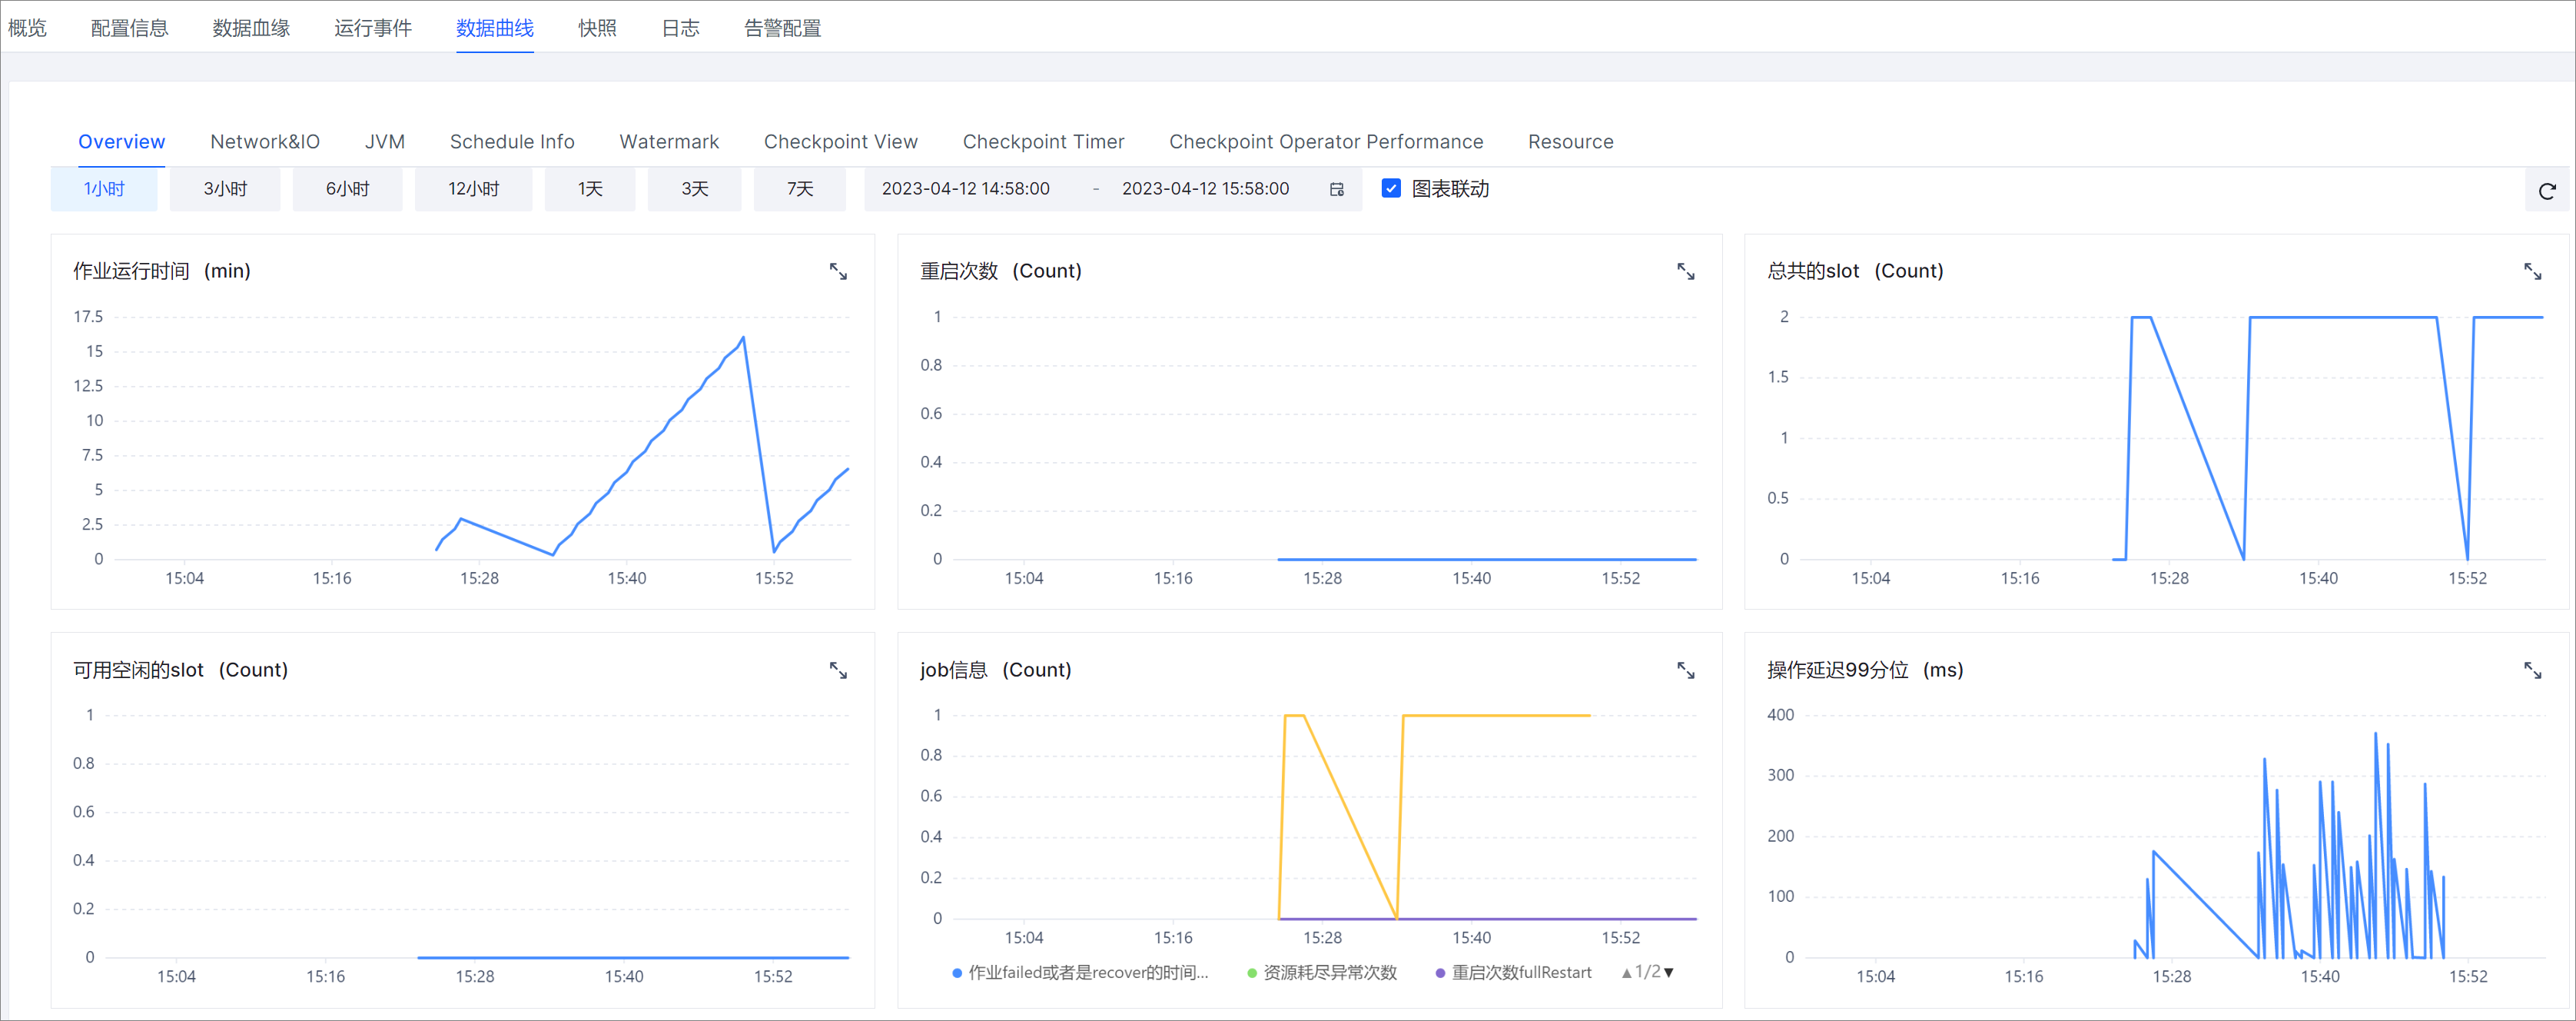Open the 配置信息 tab
The height and width of the screenshot is (1021, 2576).
point(129,28)
